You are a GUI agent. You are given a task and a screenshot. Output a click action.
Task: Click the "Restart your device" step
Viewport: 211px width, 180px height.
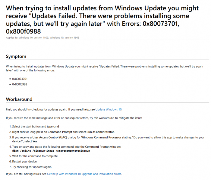26,162
